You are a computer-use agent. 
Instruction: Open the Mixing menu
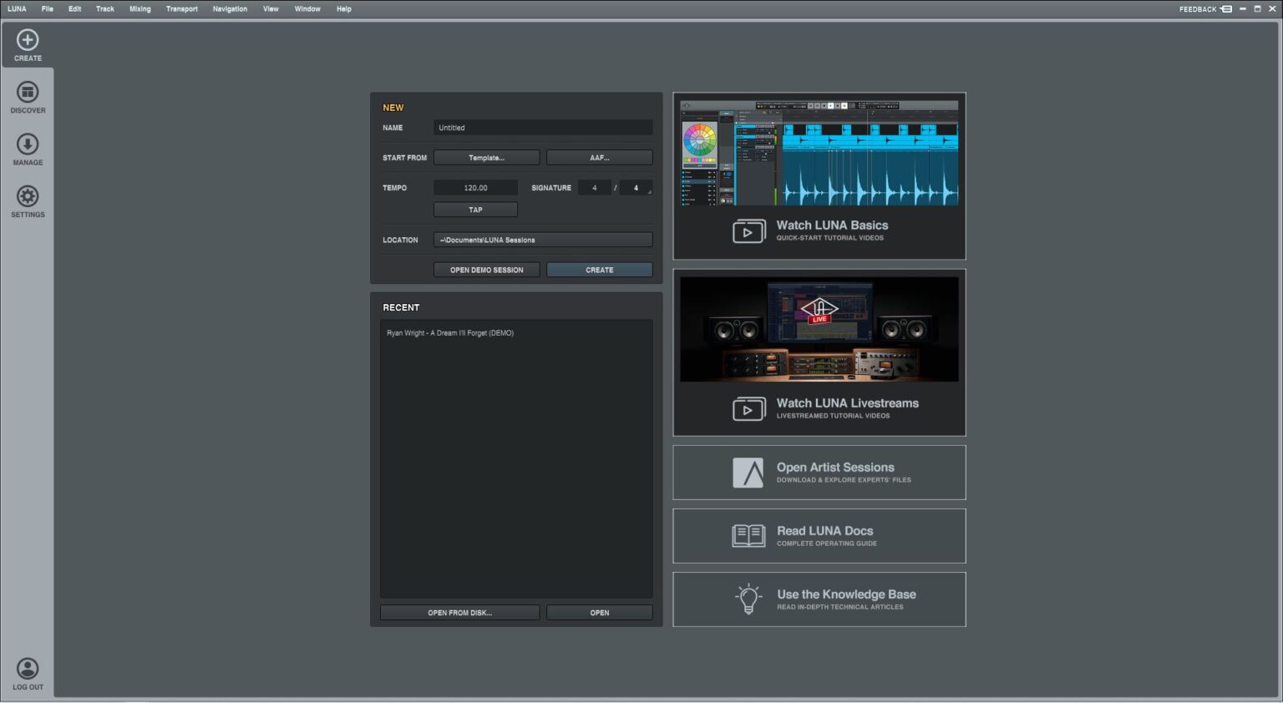[139, 8]
